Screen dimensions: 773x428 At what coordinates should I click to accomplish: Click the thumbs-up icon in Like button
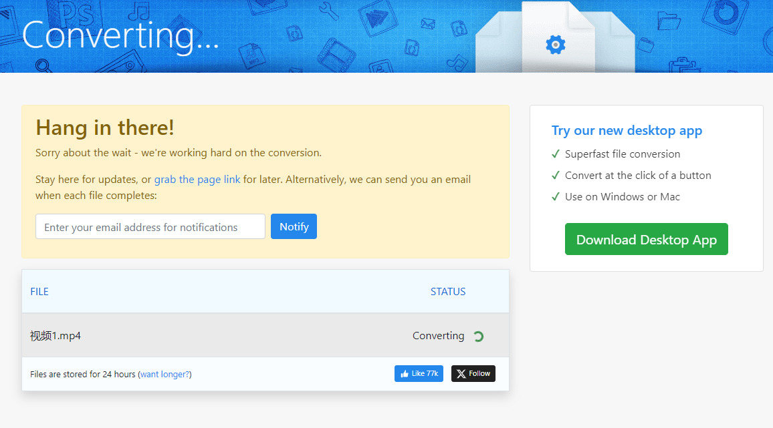coord(405,374)
